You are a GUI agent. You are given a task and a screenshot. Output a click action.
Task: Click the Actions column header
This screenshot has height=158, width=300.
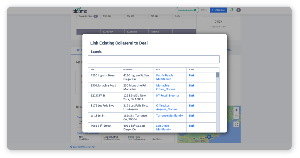[191, 70]
